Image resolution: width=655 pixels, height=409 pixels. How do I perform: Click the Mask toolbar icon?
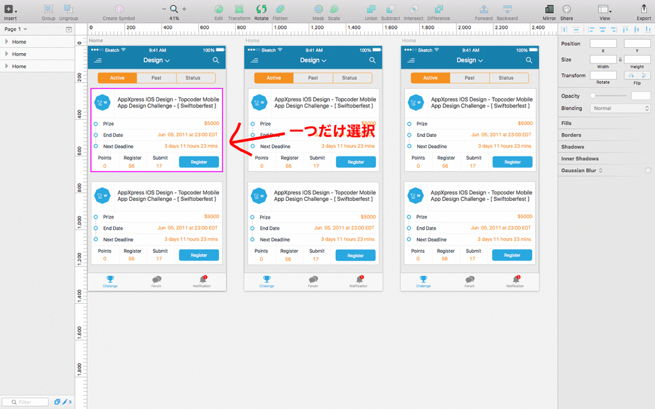pyautogui.click(x=318, y=9)
